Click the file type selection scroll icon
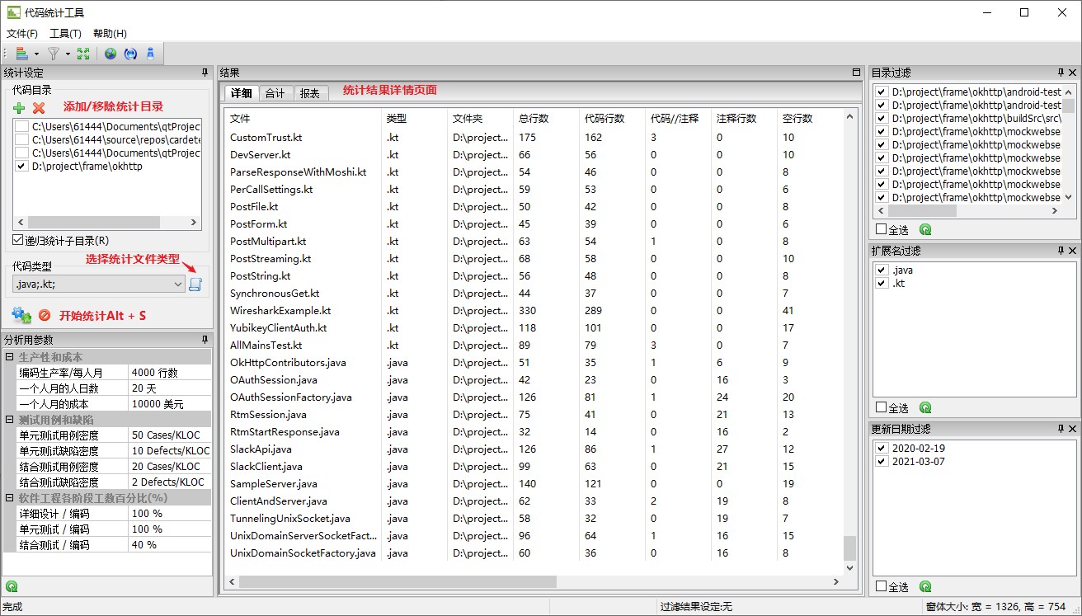This screenshot has width=1082, height=616. [x=195, y=284]
